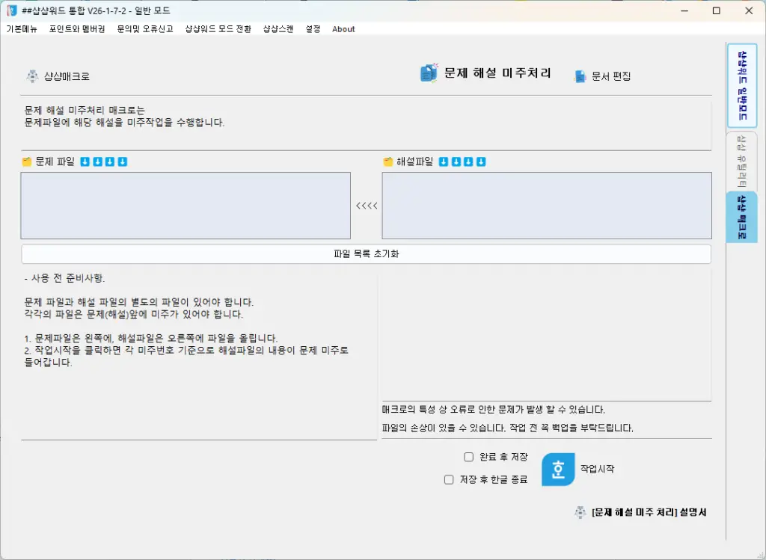Image resolution: width=766 pixels, height=560 pixels.
Task: Open the 설정 menu
Action: [x=312, y=29]
